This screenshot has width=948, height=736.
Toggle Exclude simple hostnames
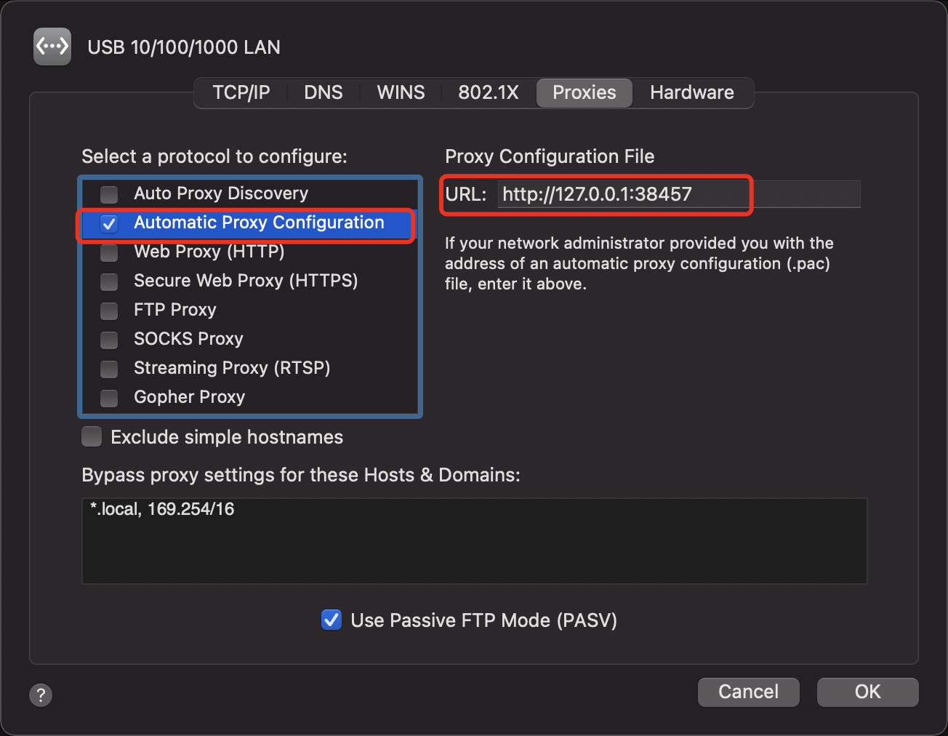[x=92, y=437]
